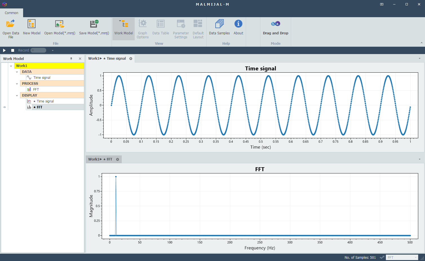Close the Work Model panel
Screen dimensions: 425x261
pos(80,59)
